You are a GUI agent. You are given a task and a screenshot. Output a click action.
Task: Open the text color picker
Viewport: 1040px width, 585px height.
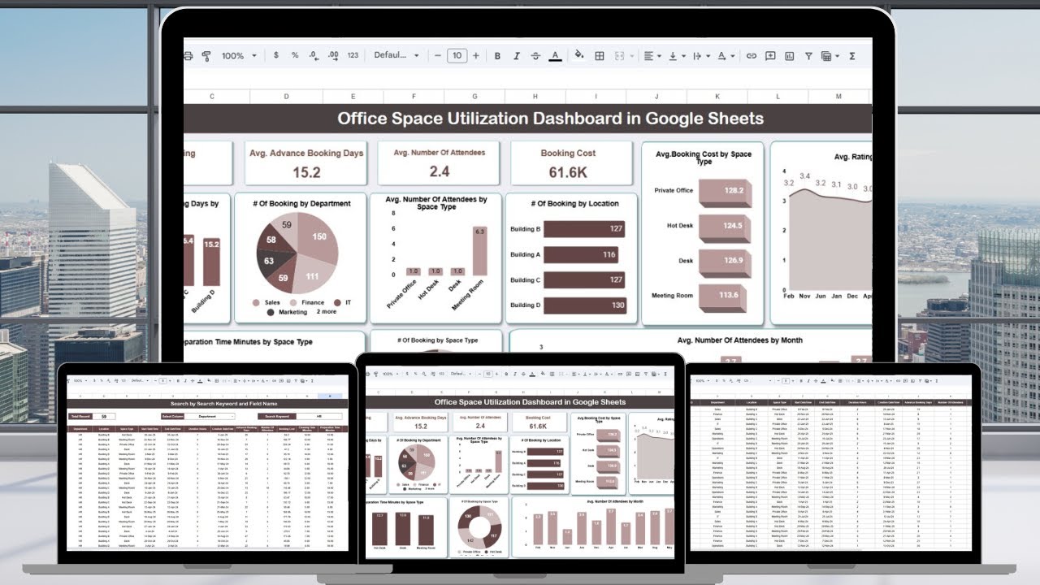(x=555, y=56)
